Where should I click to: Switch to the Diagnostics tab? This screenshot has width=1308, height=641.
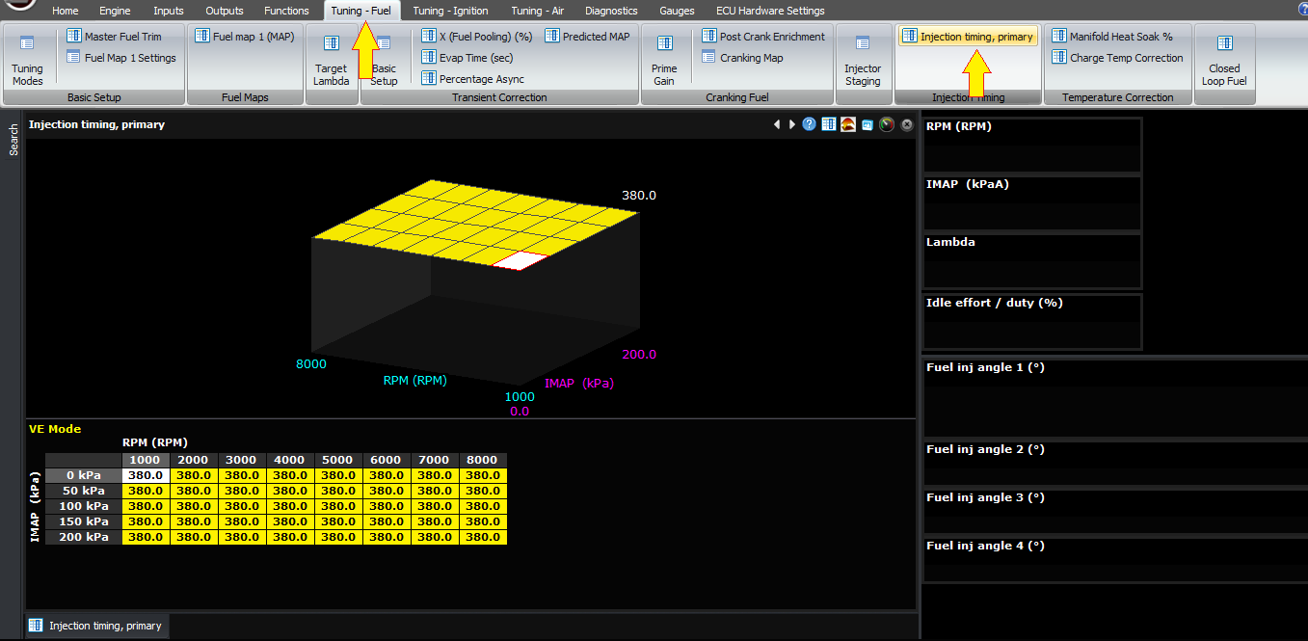point(611,11)
